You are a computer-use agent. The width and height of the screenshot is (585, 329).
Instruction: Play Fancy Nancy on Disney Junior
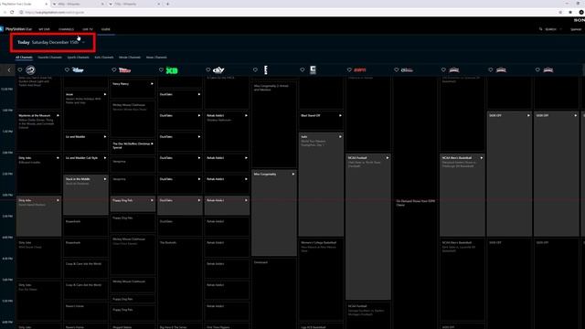click(x=152, y=84)
